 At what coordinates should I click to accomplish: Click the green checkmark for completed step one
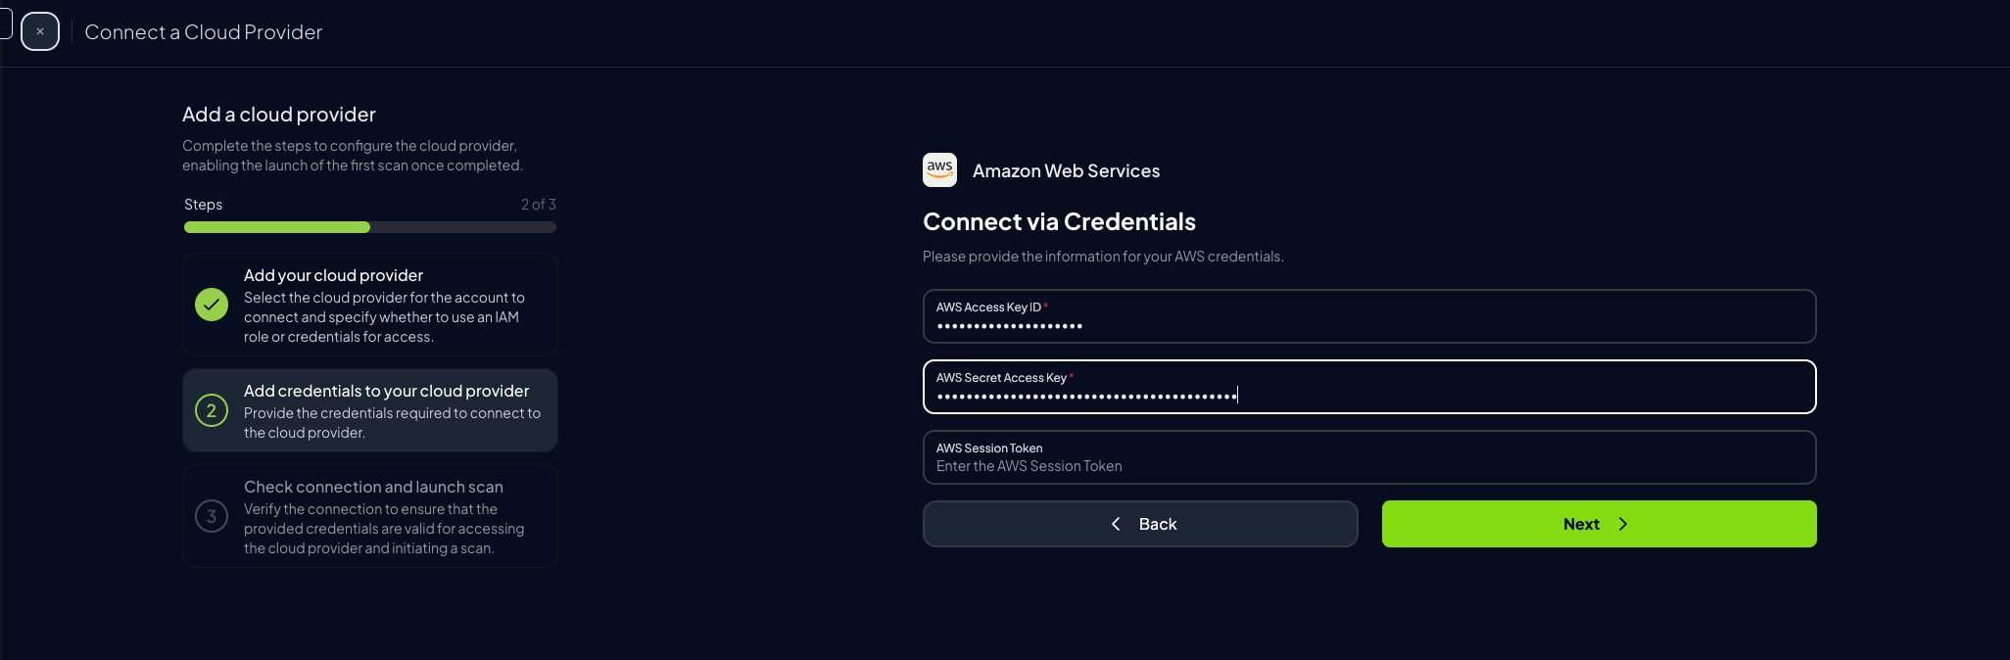point(212,305)
